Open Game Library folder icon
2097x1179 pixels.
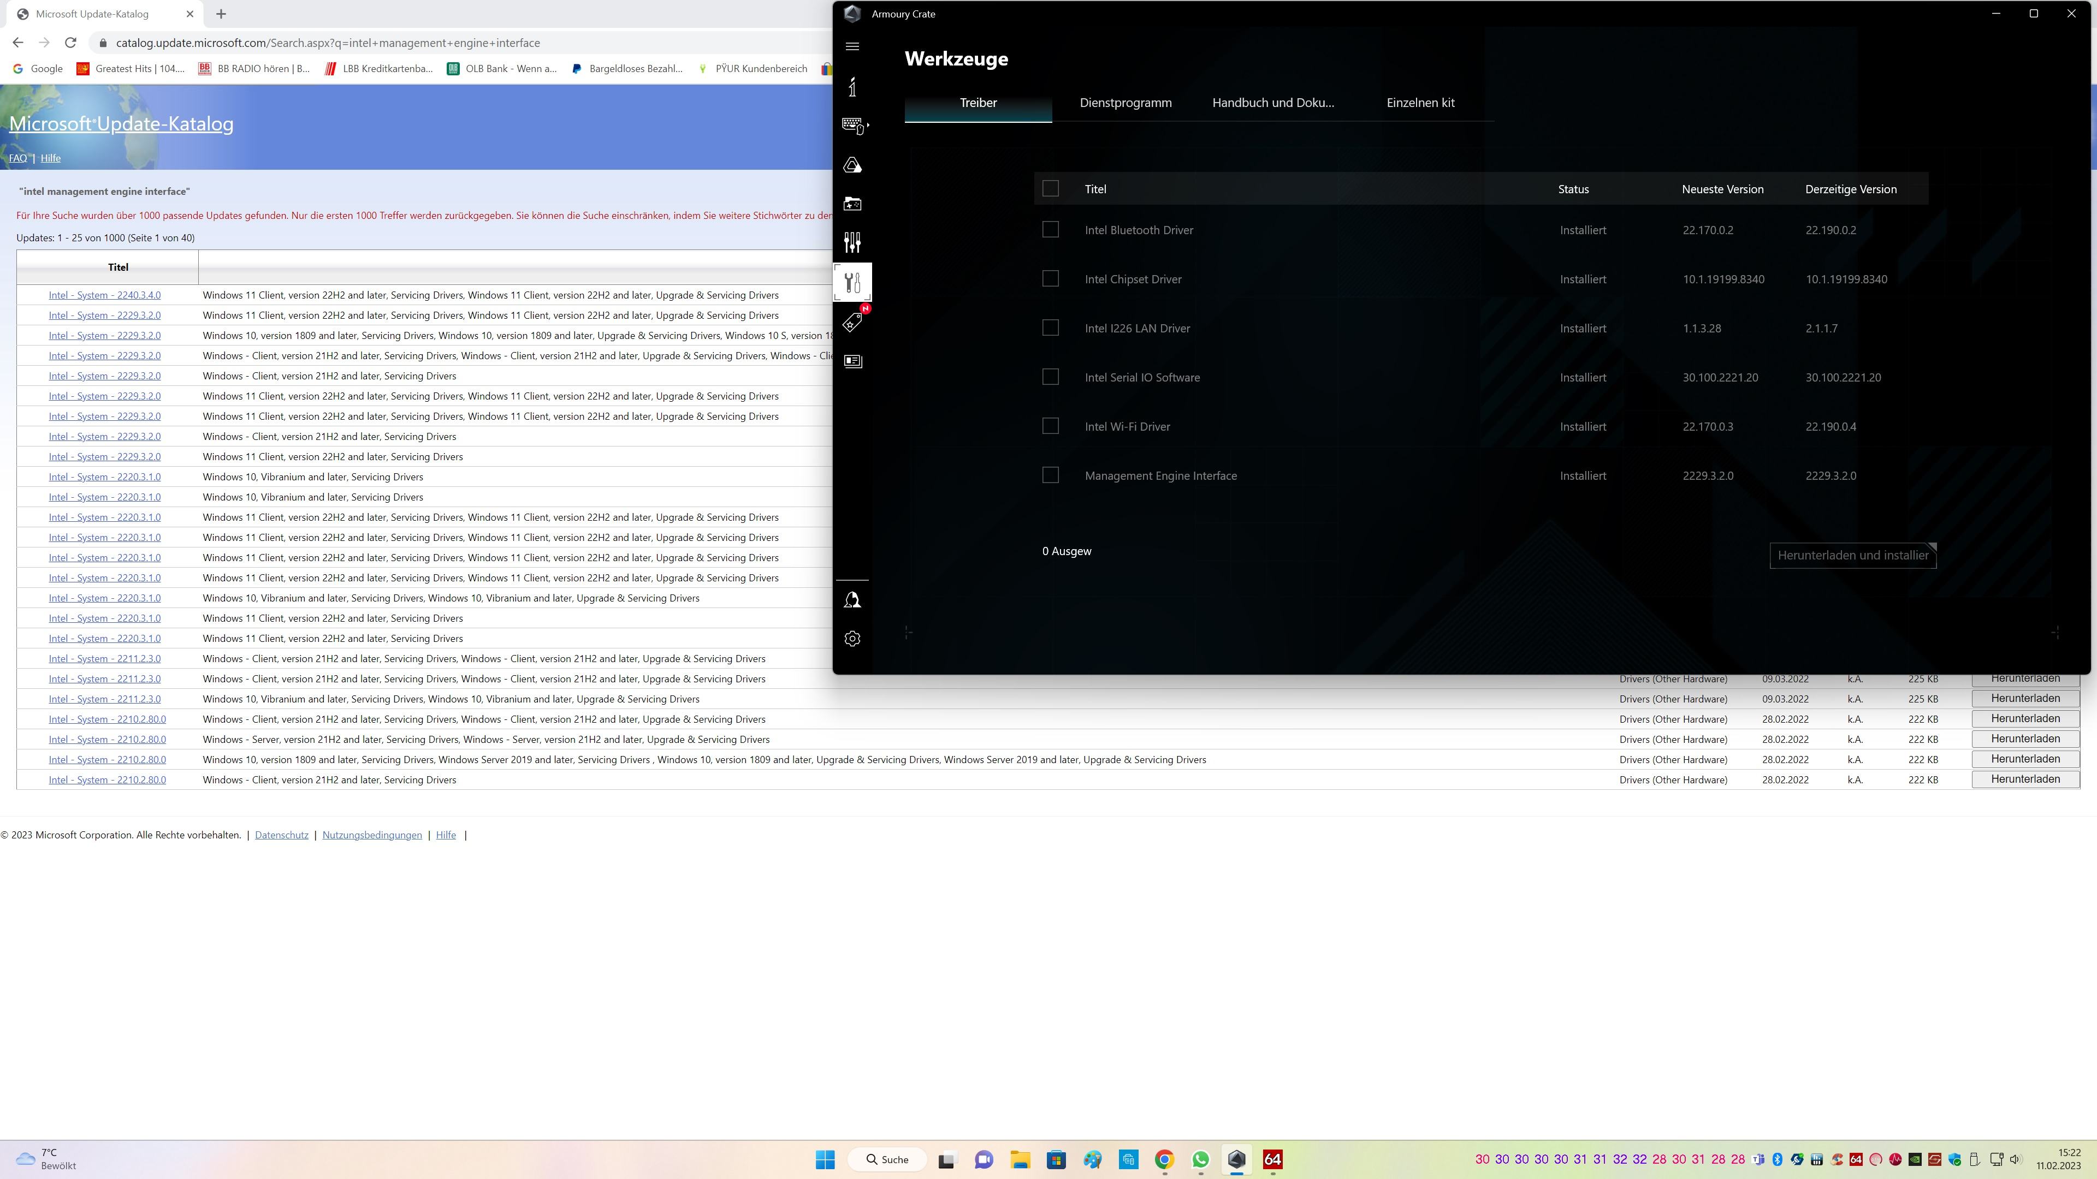(x=852, y=204)
